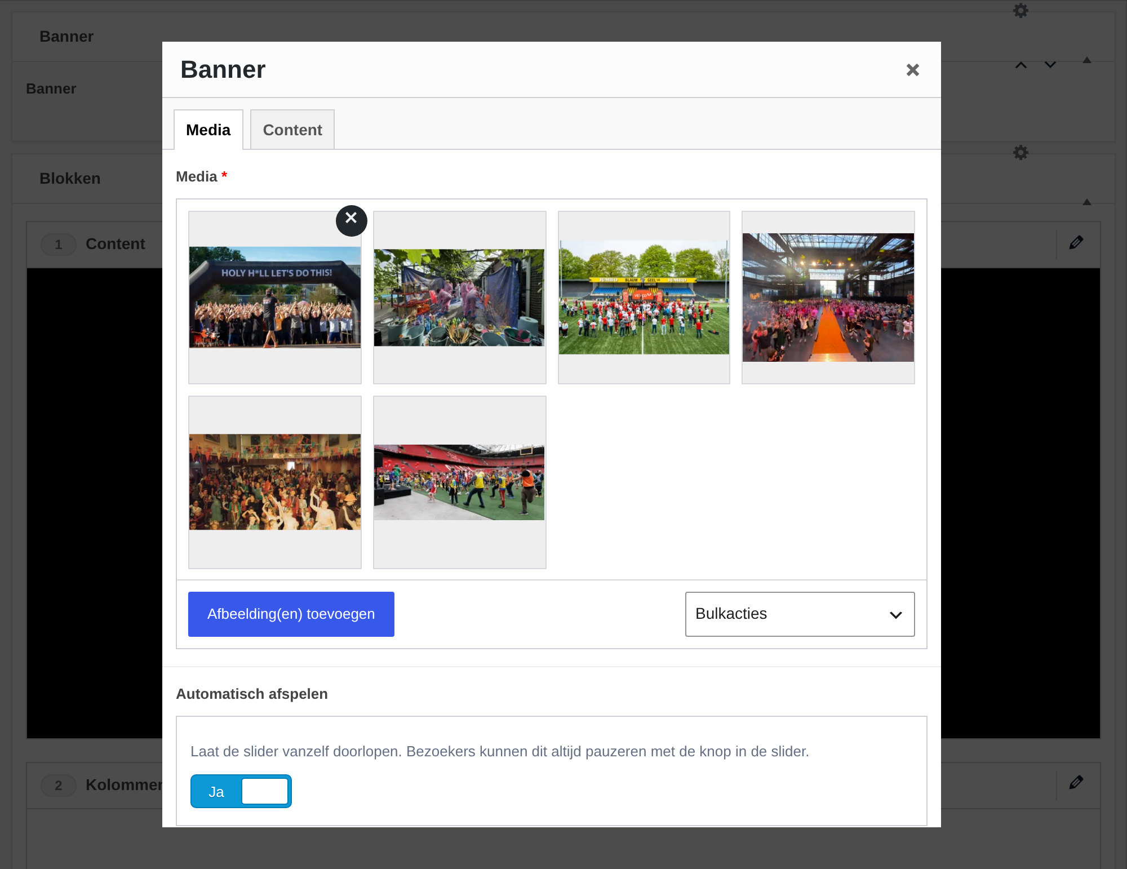Select the red stadium dancers thumbnail
Image resolution: width=1127 pixels, height=869 pixels.
(460, 482)
